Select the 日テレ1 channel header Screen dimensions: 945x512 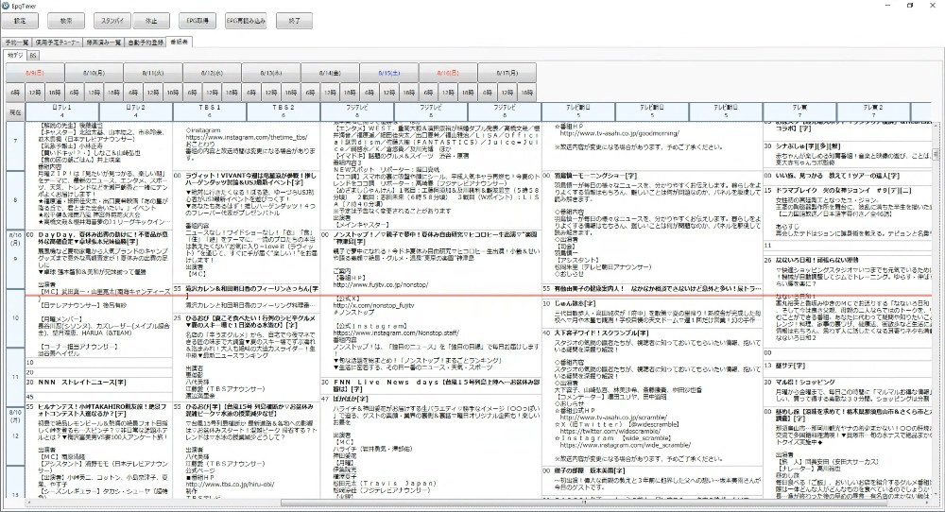tap(62, 111)
